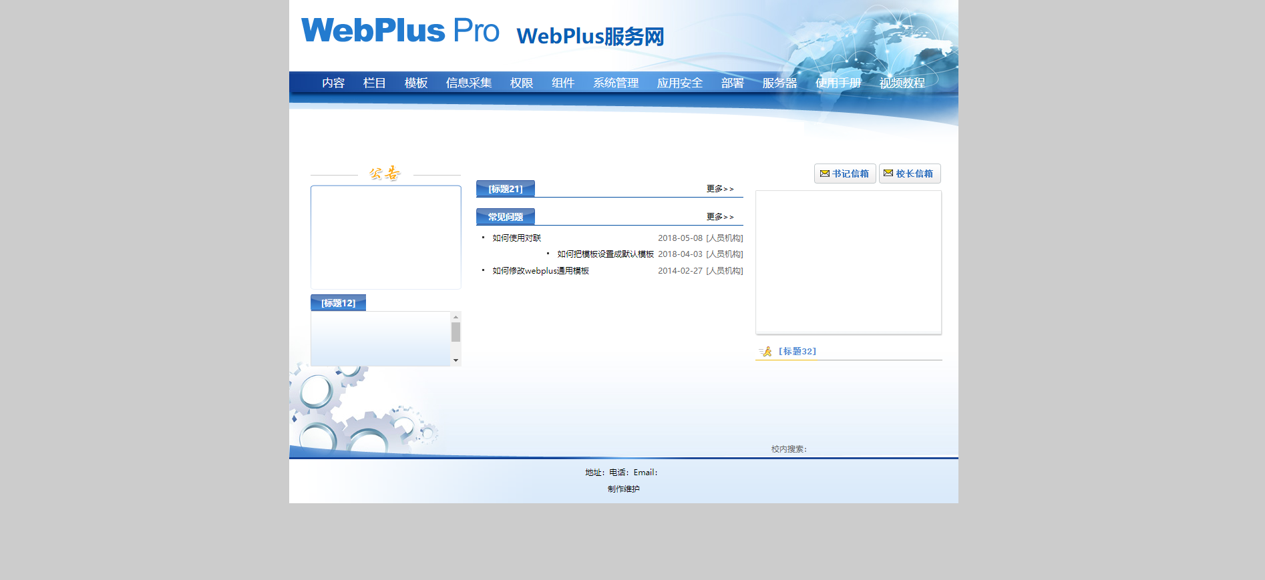Open the article 如何把模板设置成默认模板
The height and width of the screenshot is (580, 1265).
tap(605, 254)
